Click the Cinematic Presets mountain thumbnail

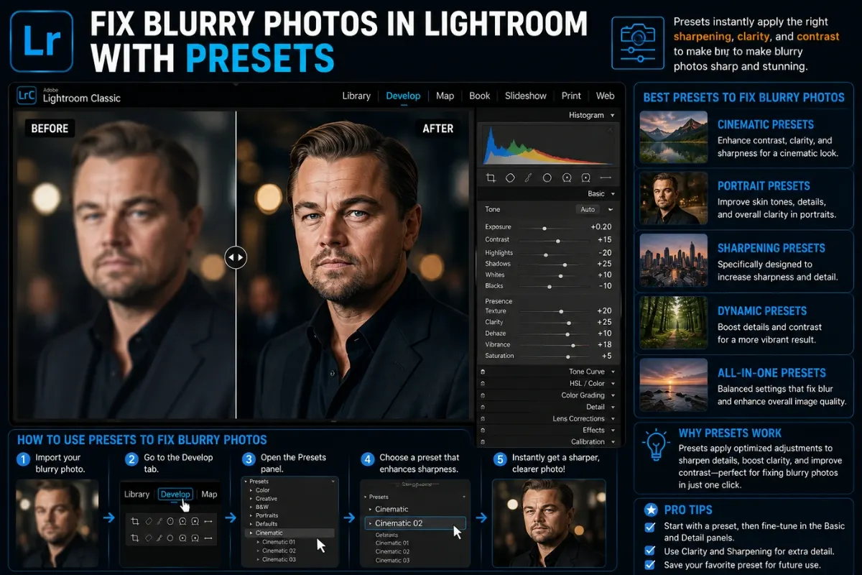(673, 138)
